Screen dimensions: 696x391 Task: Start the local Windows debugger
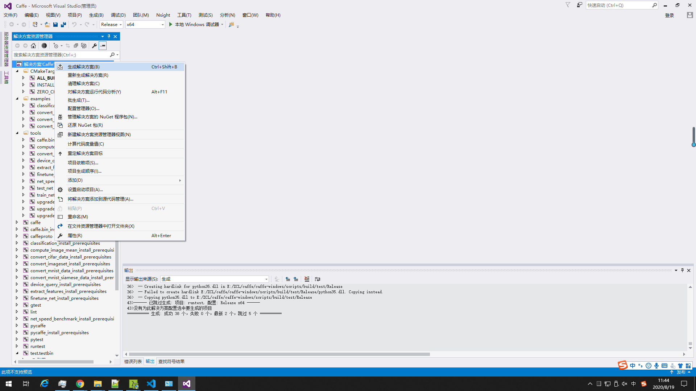tap(196, 25)
